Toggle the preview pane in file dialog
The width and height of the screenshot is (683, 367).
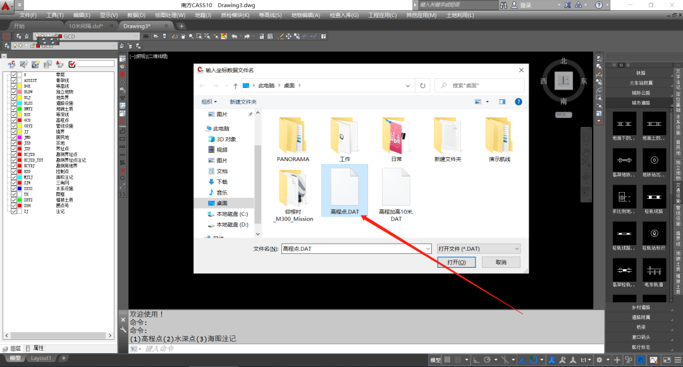(x=502, y=102)
